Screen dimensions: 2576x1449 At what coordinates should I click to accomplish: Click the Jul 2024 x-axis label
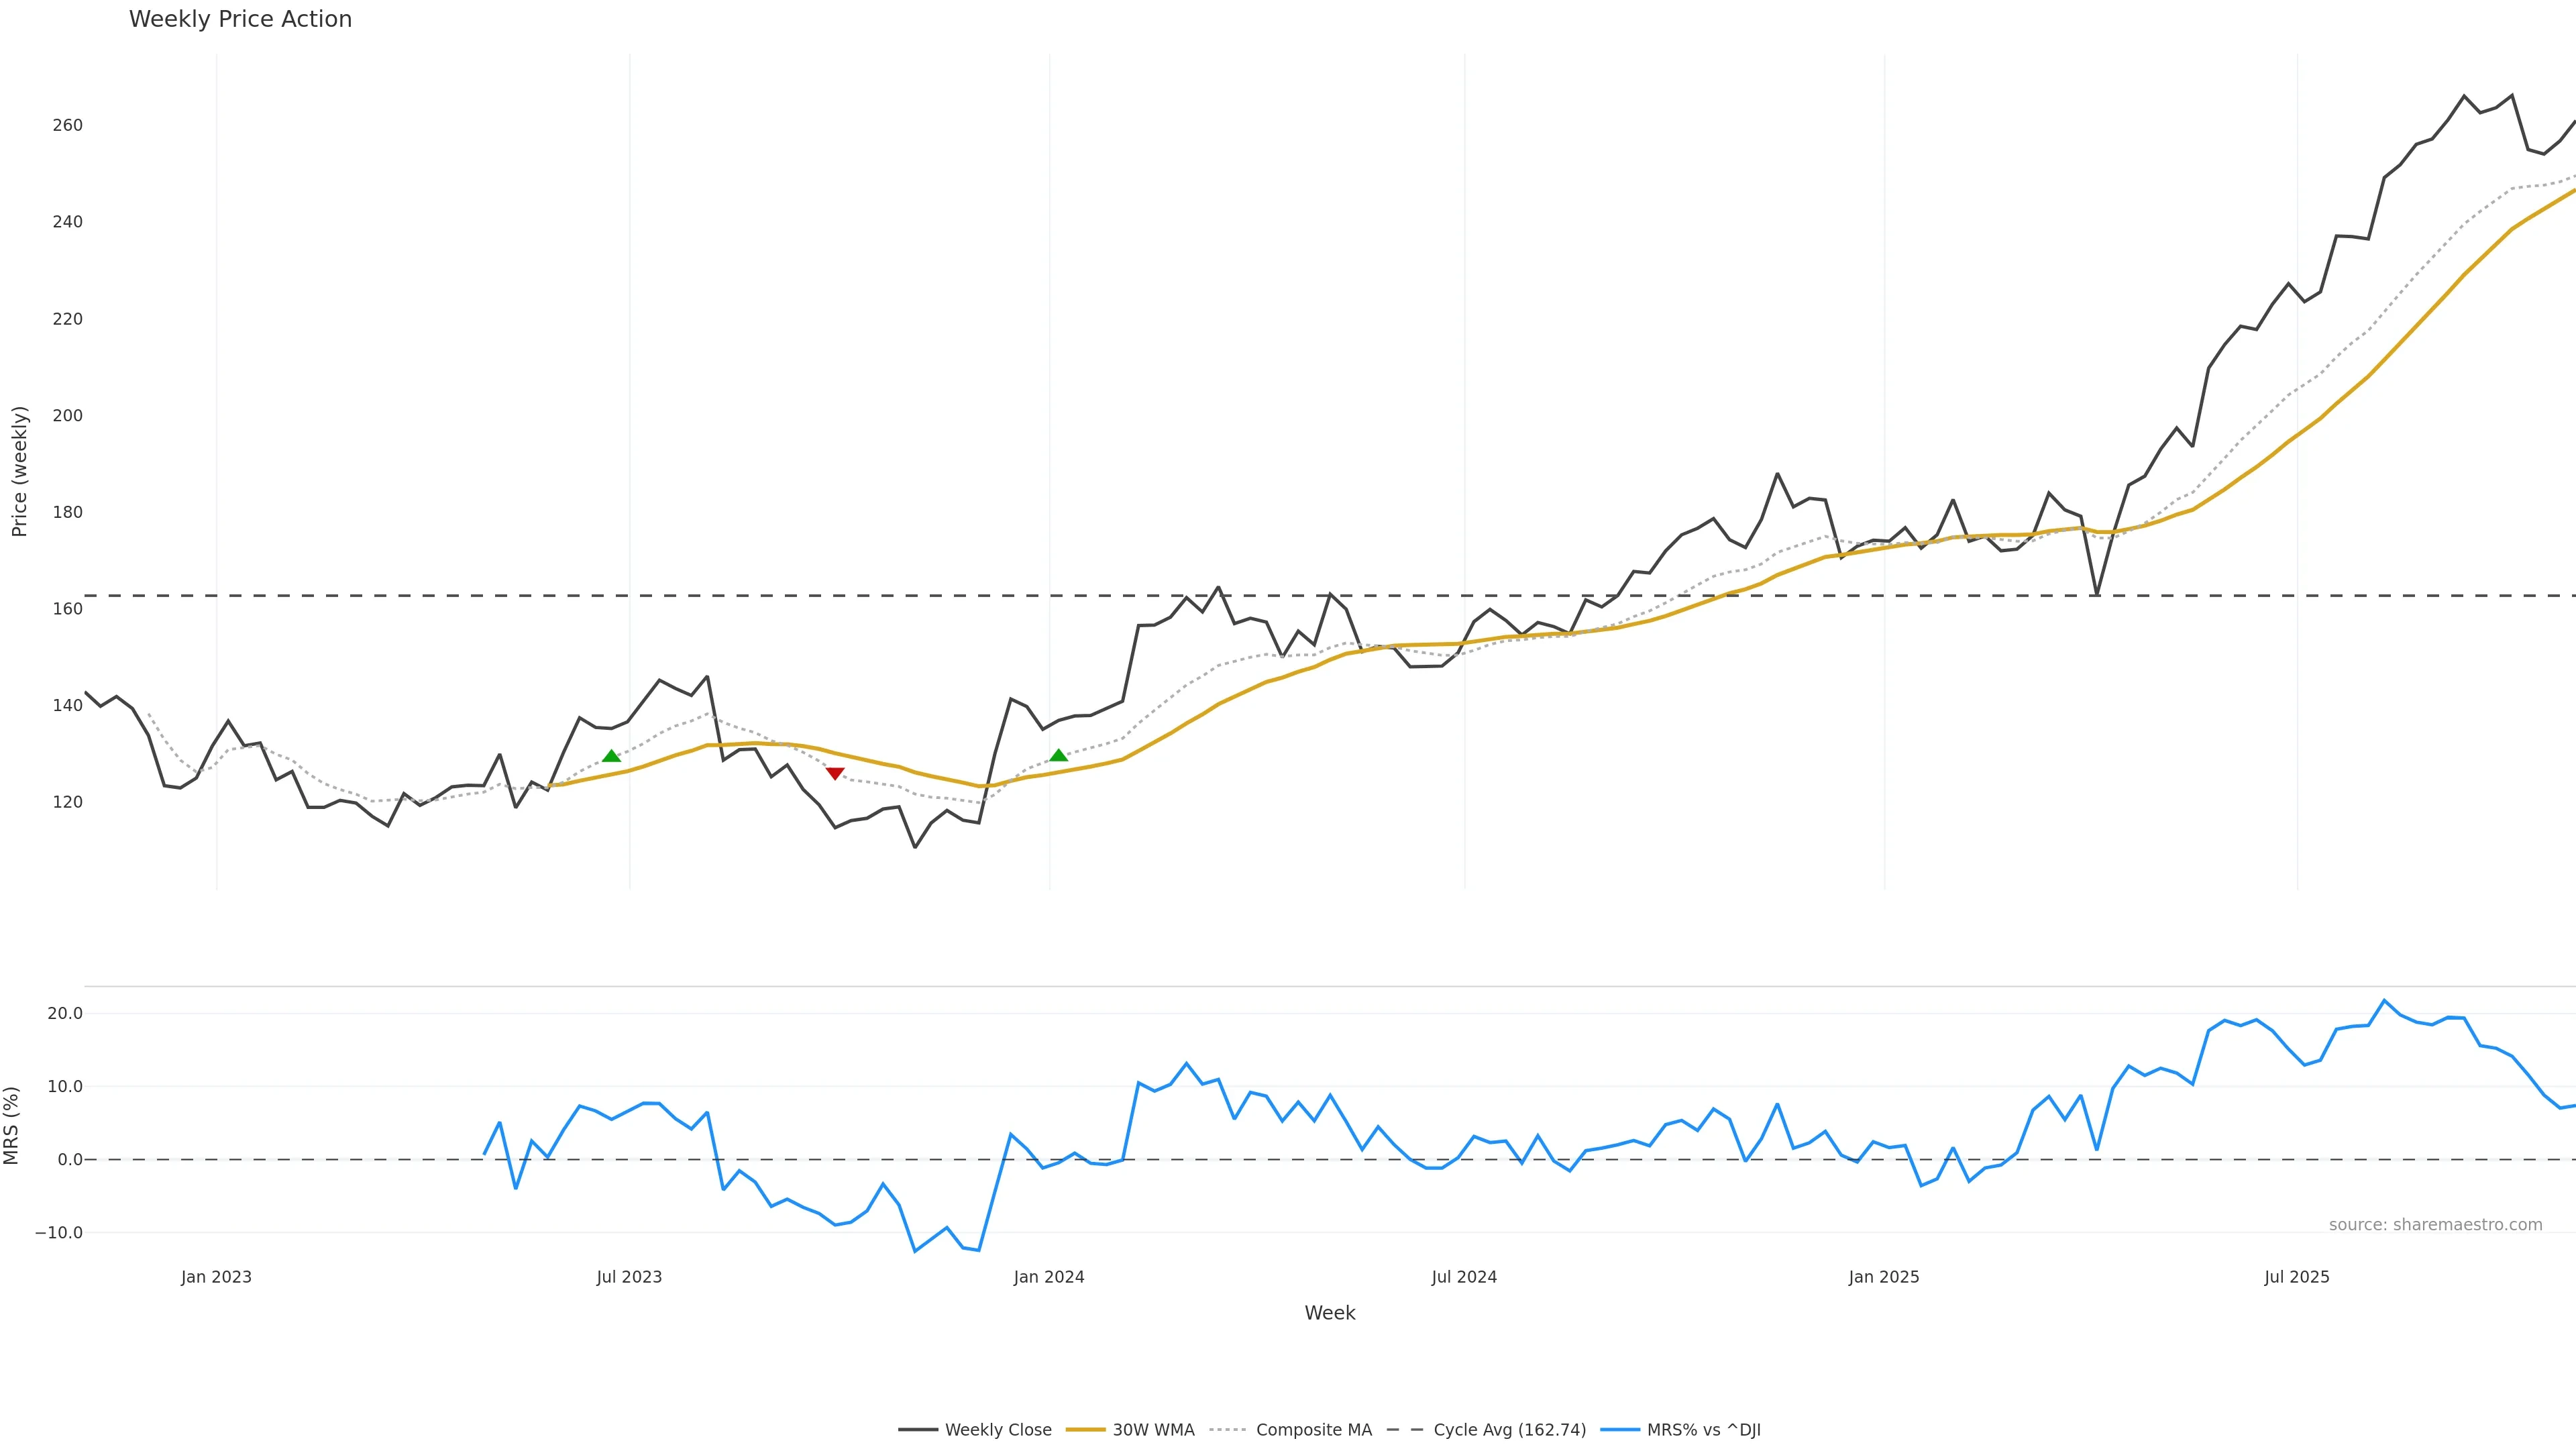tap(1464, 1277)
